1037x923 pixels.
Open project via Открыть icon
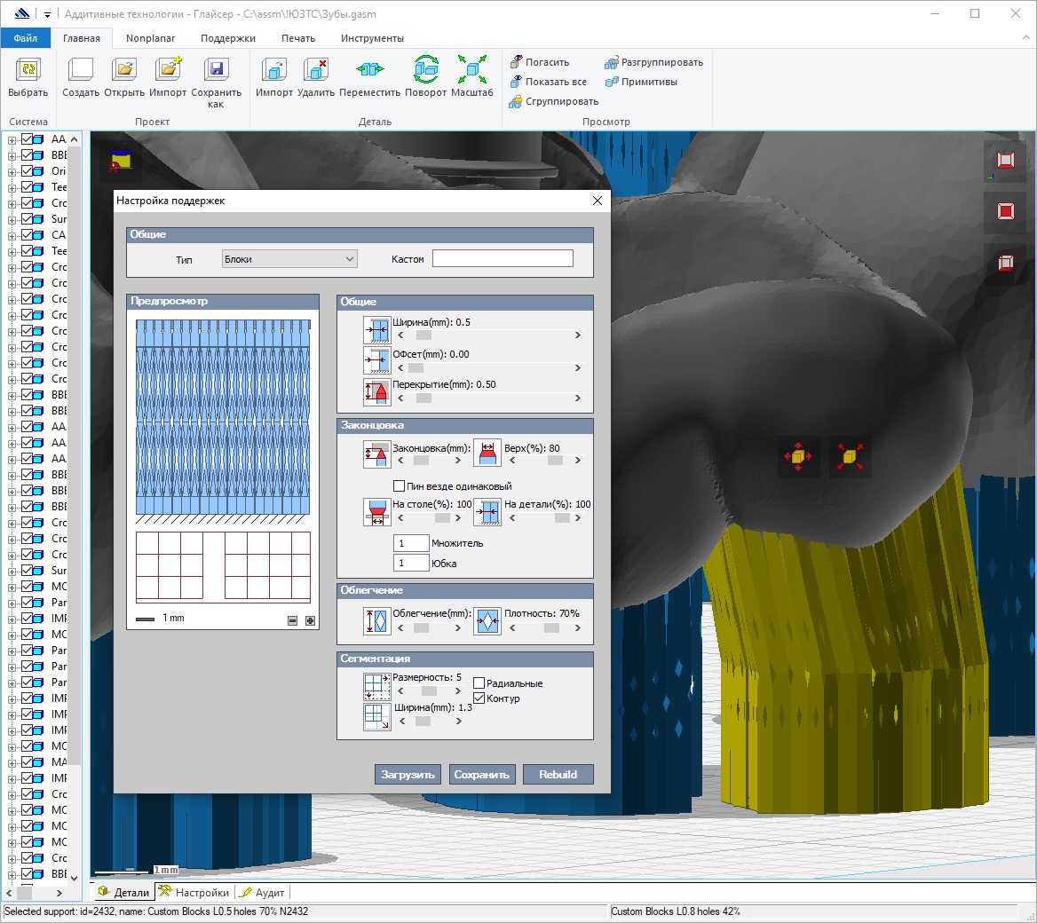[x=124, y=70]
